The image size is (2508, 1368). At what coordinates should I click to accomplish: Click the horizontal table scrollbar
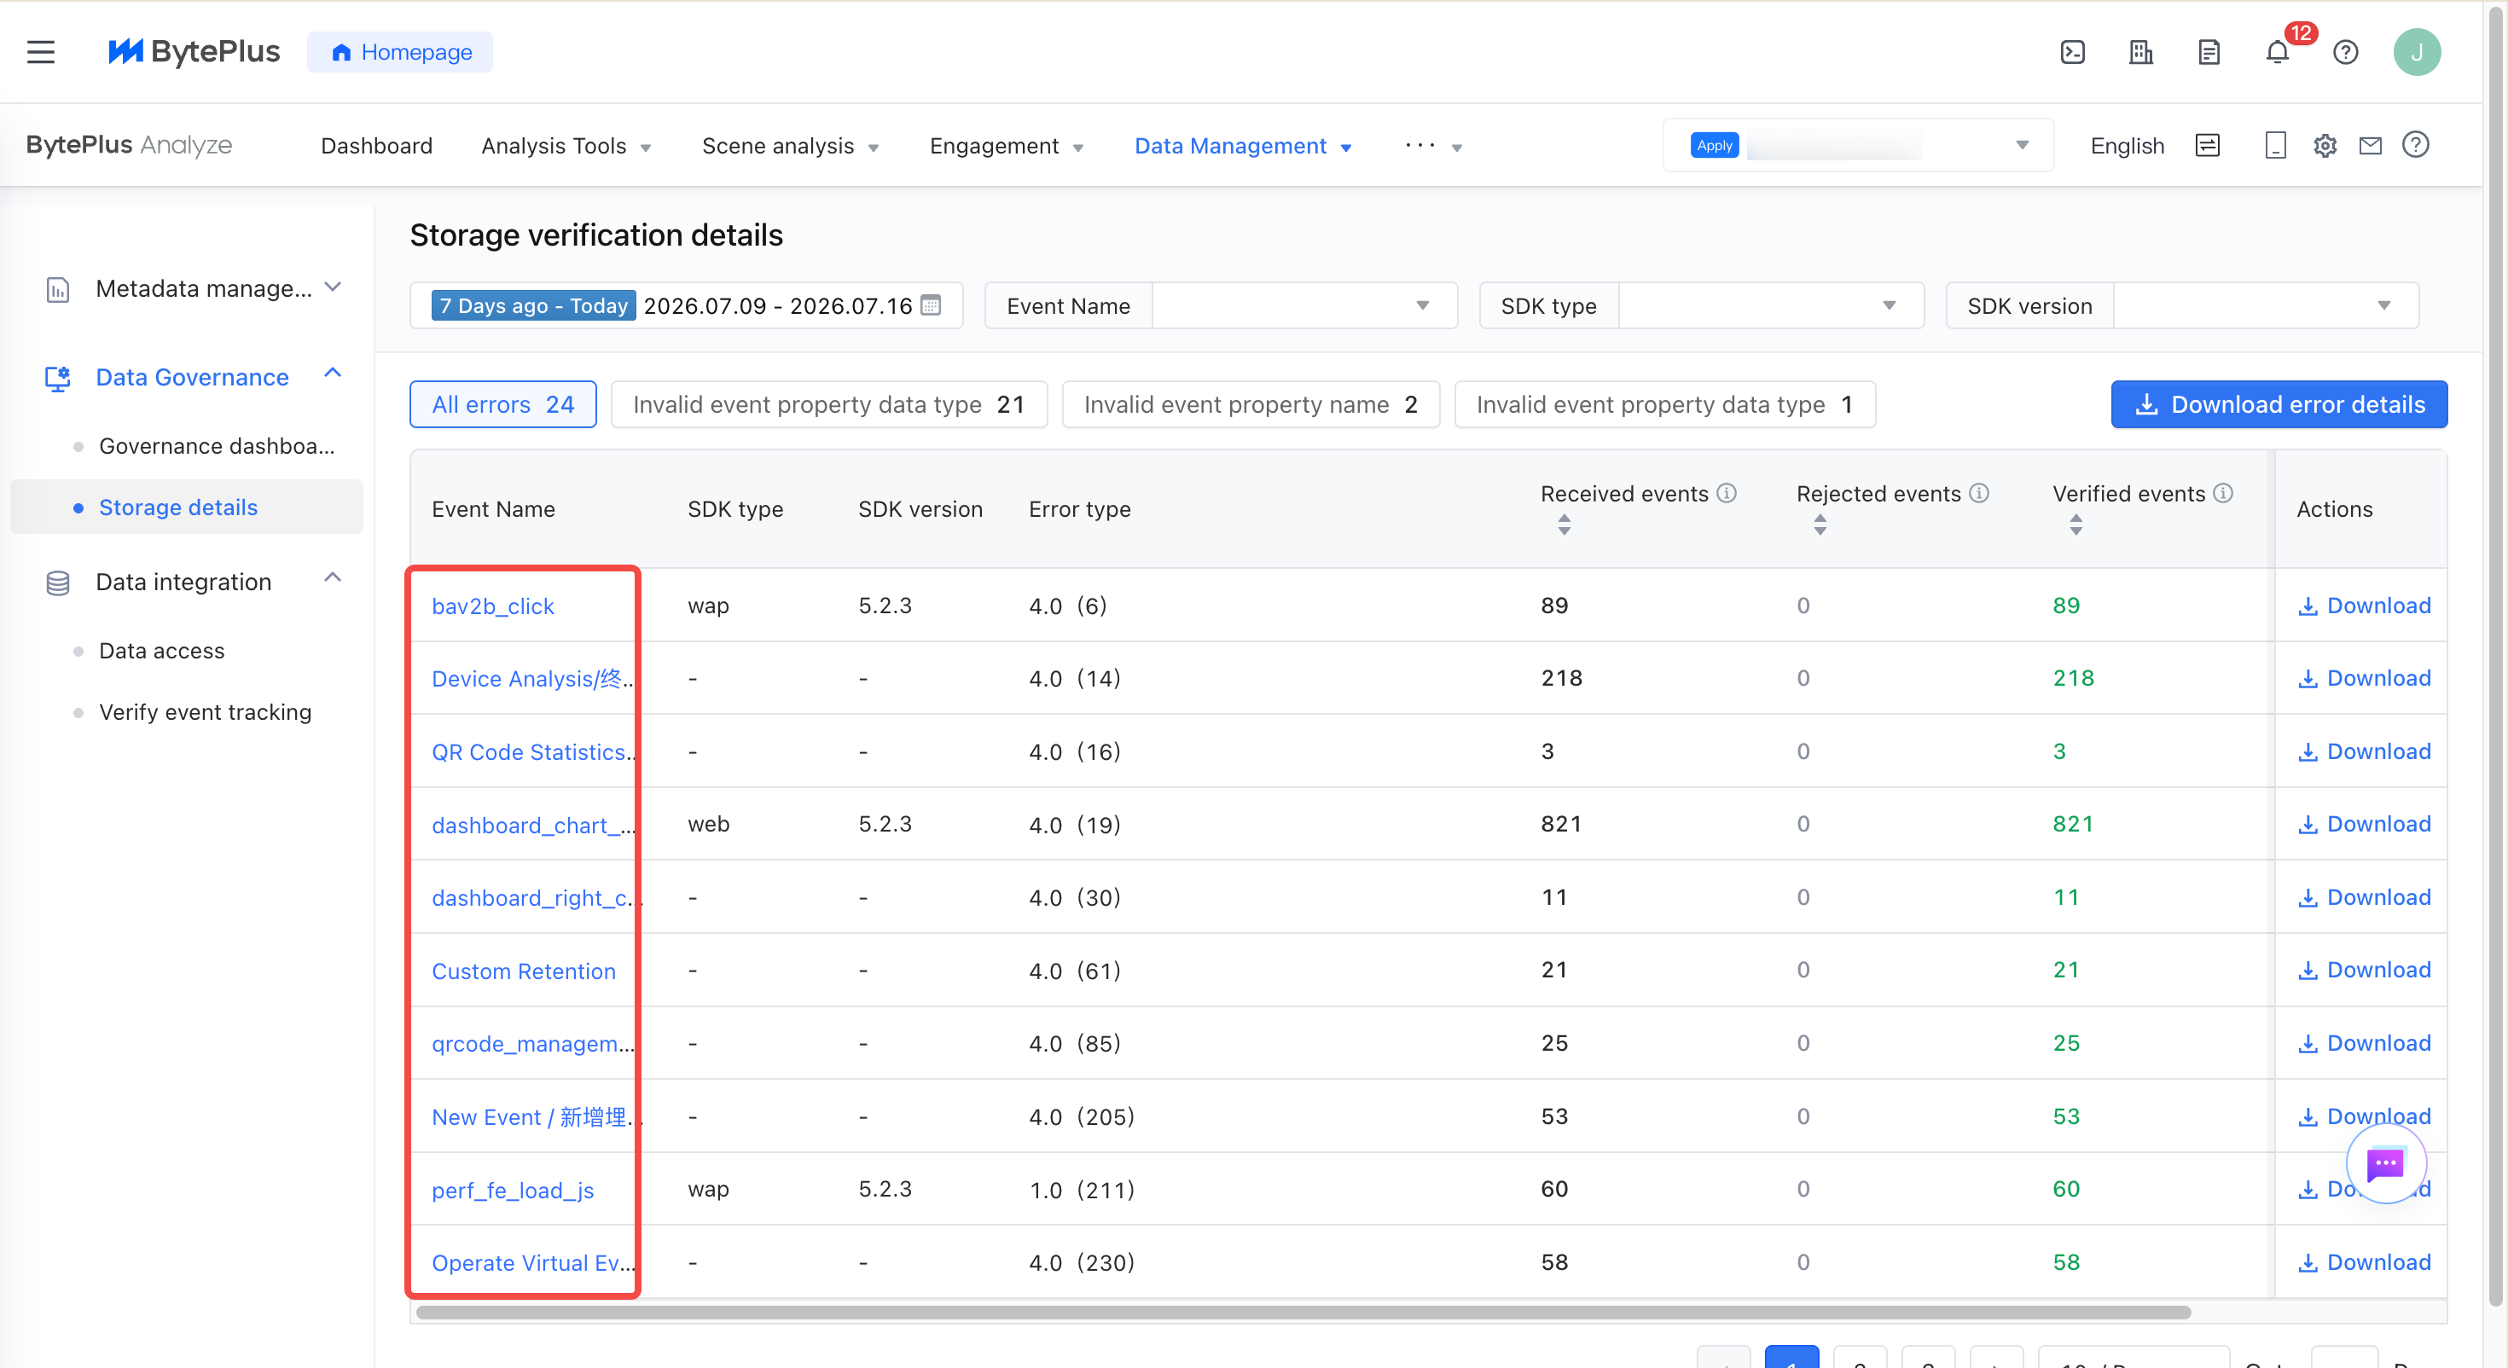pyautogui.click(x=1303, y=1313)
